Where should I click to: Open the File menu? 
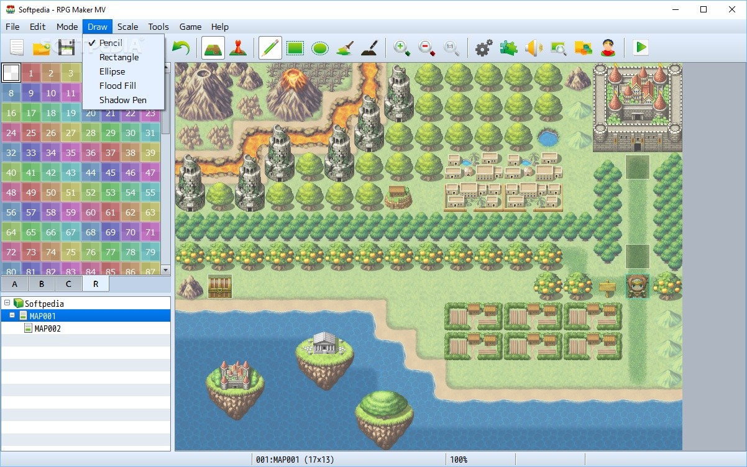tap(12, 27)
